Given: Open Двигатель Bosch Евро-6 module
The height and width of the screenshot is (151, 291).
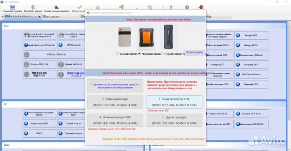Looking at the screenshot, I should 71,35.
